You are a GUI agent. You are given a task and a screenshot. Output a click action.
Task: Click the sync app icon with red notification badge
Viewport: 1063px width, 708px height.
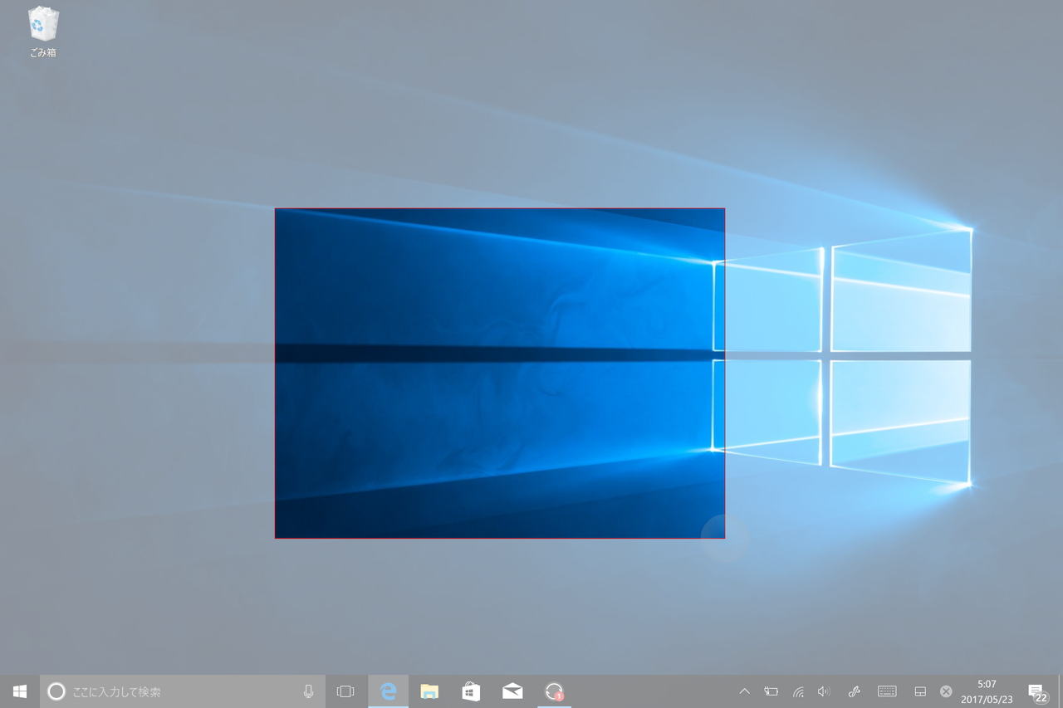click(553, 691)
